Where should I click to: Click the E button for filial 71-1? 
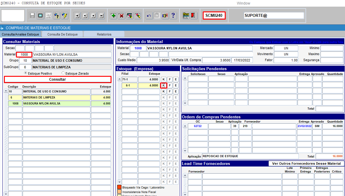176,79
